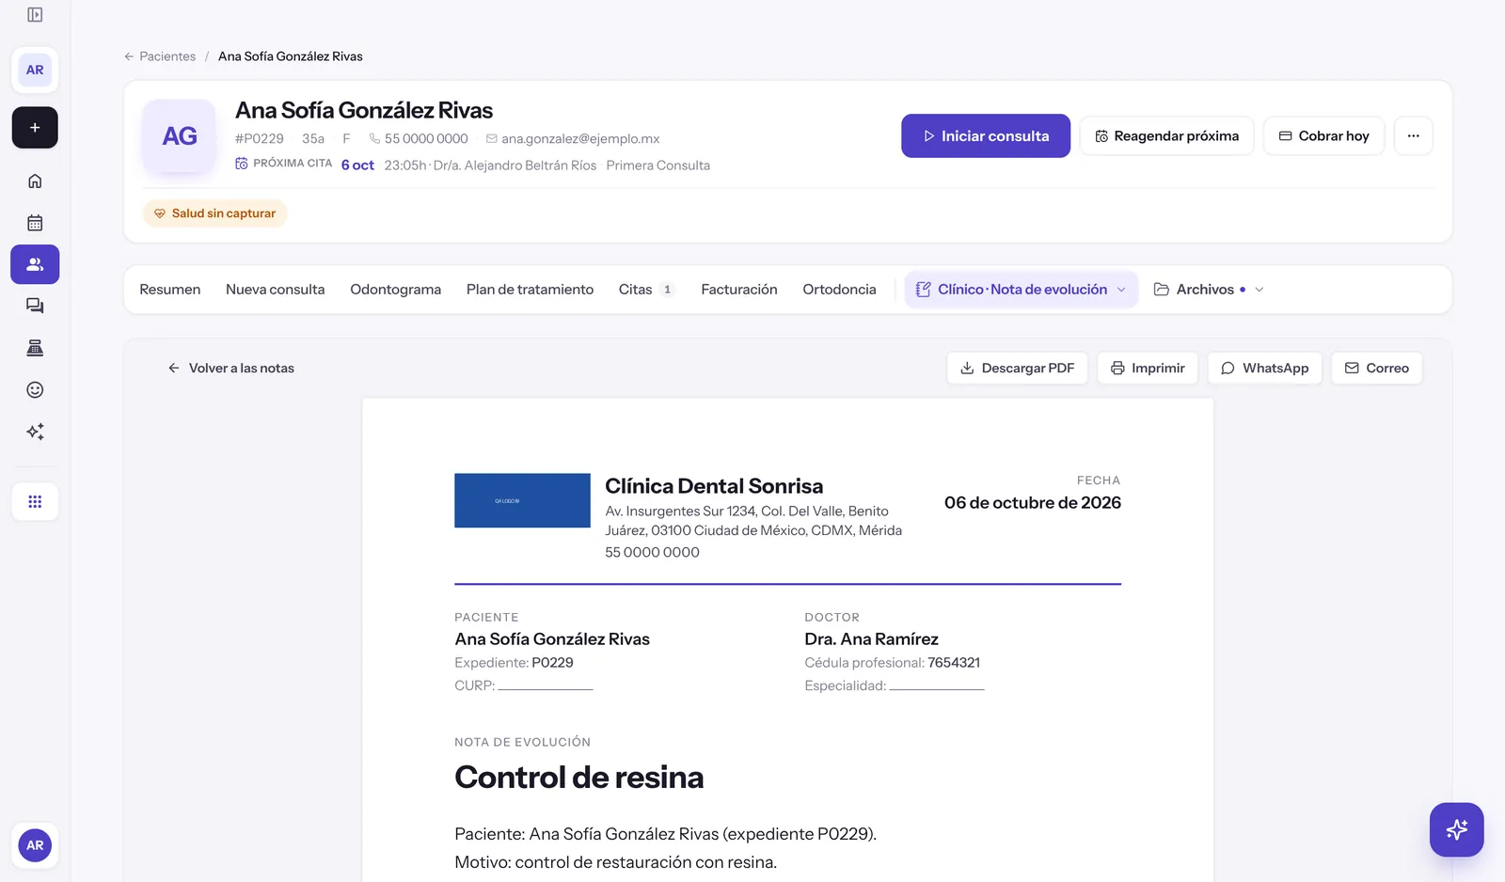The height and width of the screenshot is (882, 1505).
Task: Open the Citas tab
Action: pyautogui.click(x=646, y=290)
